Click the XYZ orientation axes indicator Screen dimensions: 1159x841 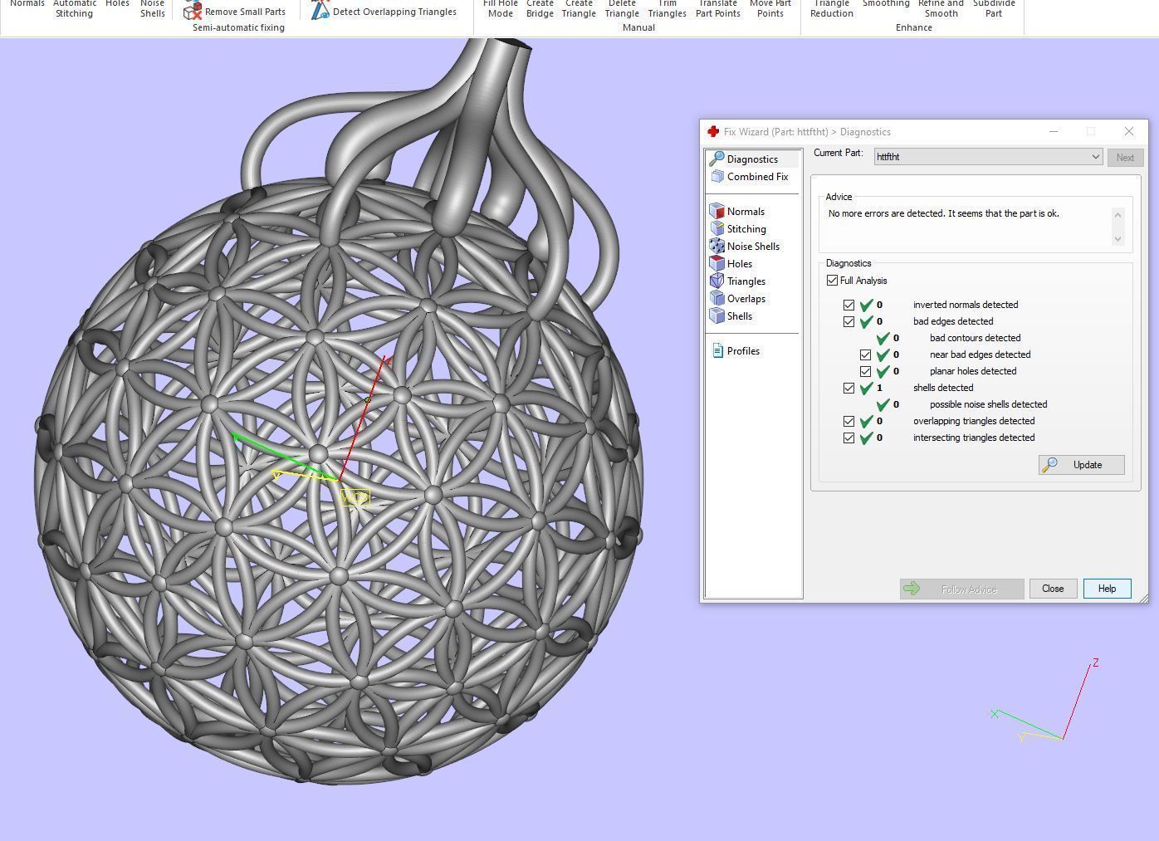1044,702
